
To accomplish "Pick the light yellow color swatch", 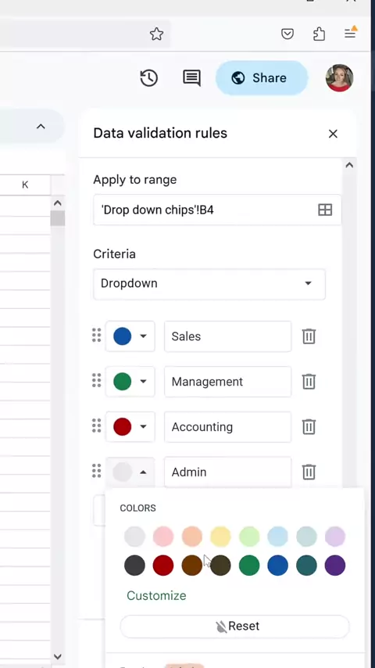I will pyautogui.click(x=220, y=537).
